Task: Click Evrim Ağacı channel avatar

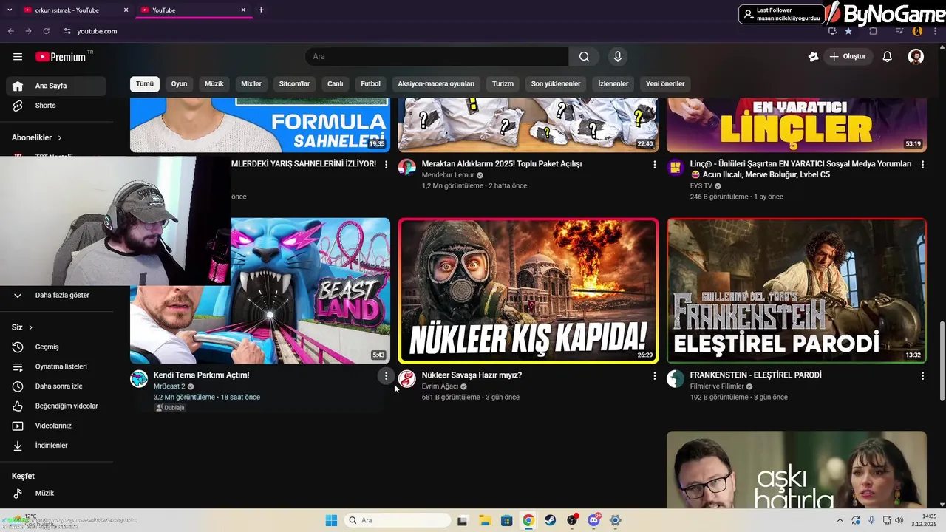Action: tap(407, 379)
